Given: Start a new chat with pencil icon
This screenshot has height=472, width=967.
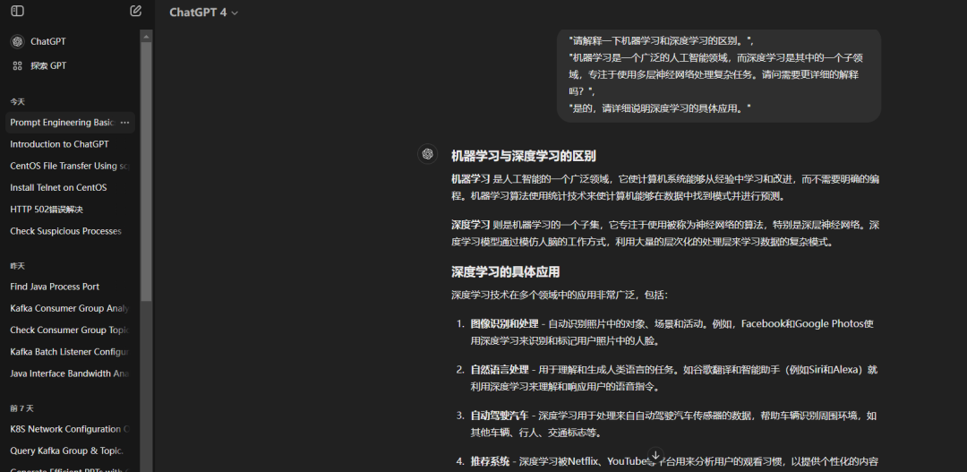Looking at the screenshot, I should tap(136, 11).
